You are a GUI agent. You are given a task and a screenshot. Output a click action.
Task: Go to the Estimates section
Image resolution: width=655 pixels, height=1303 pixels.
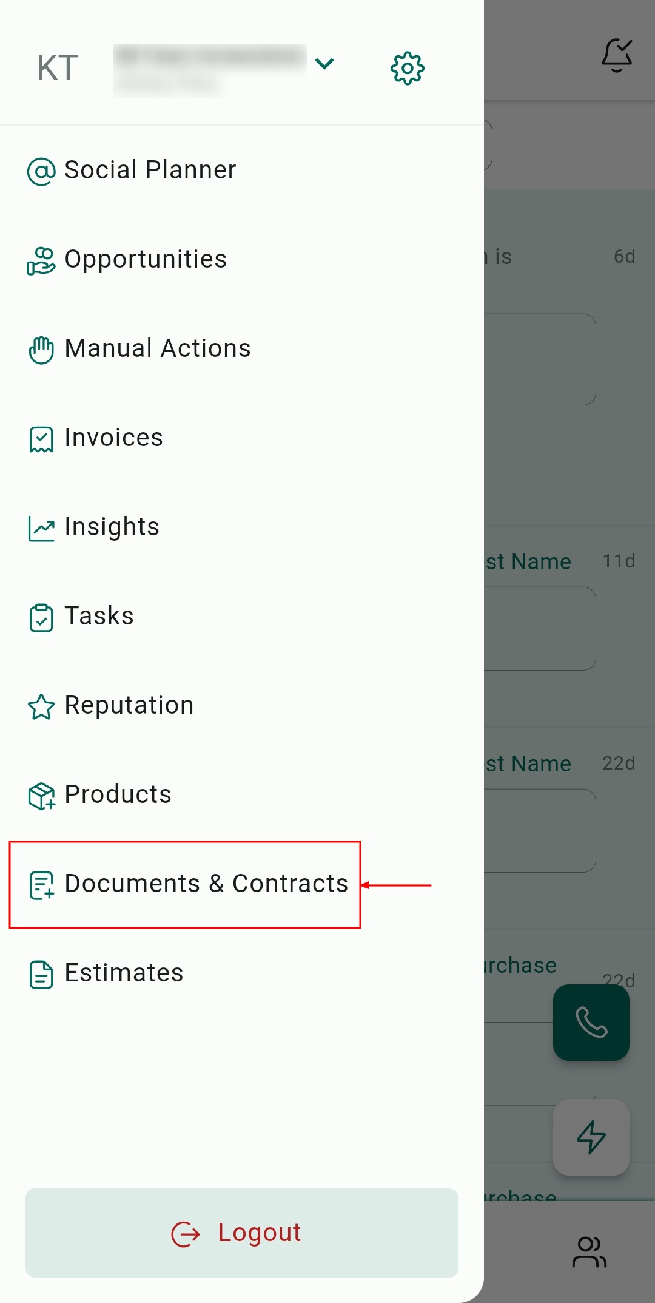pyautogui.click(x=124, y=973)
